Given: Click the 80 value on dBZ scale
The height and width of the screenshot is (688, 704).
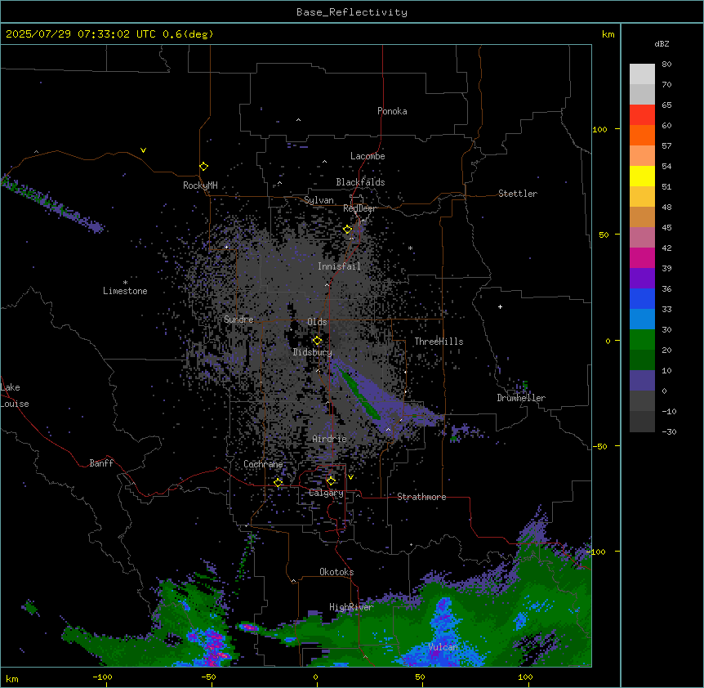Looking at the screenshot, I should coord(666,65).
